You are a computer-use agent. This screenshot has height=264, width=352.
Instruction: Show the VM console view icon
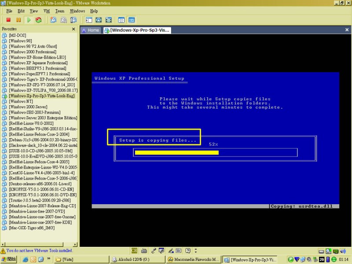point(132,20)
